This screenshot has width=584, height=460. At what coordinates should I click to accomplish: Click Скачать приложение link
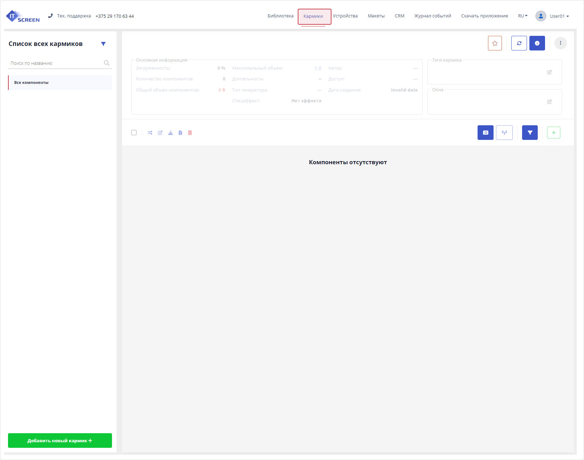485,16
